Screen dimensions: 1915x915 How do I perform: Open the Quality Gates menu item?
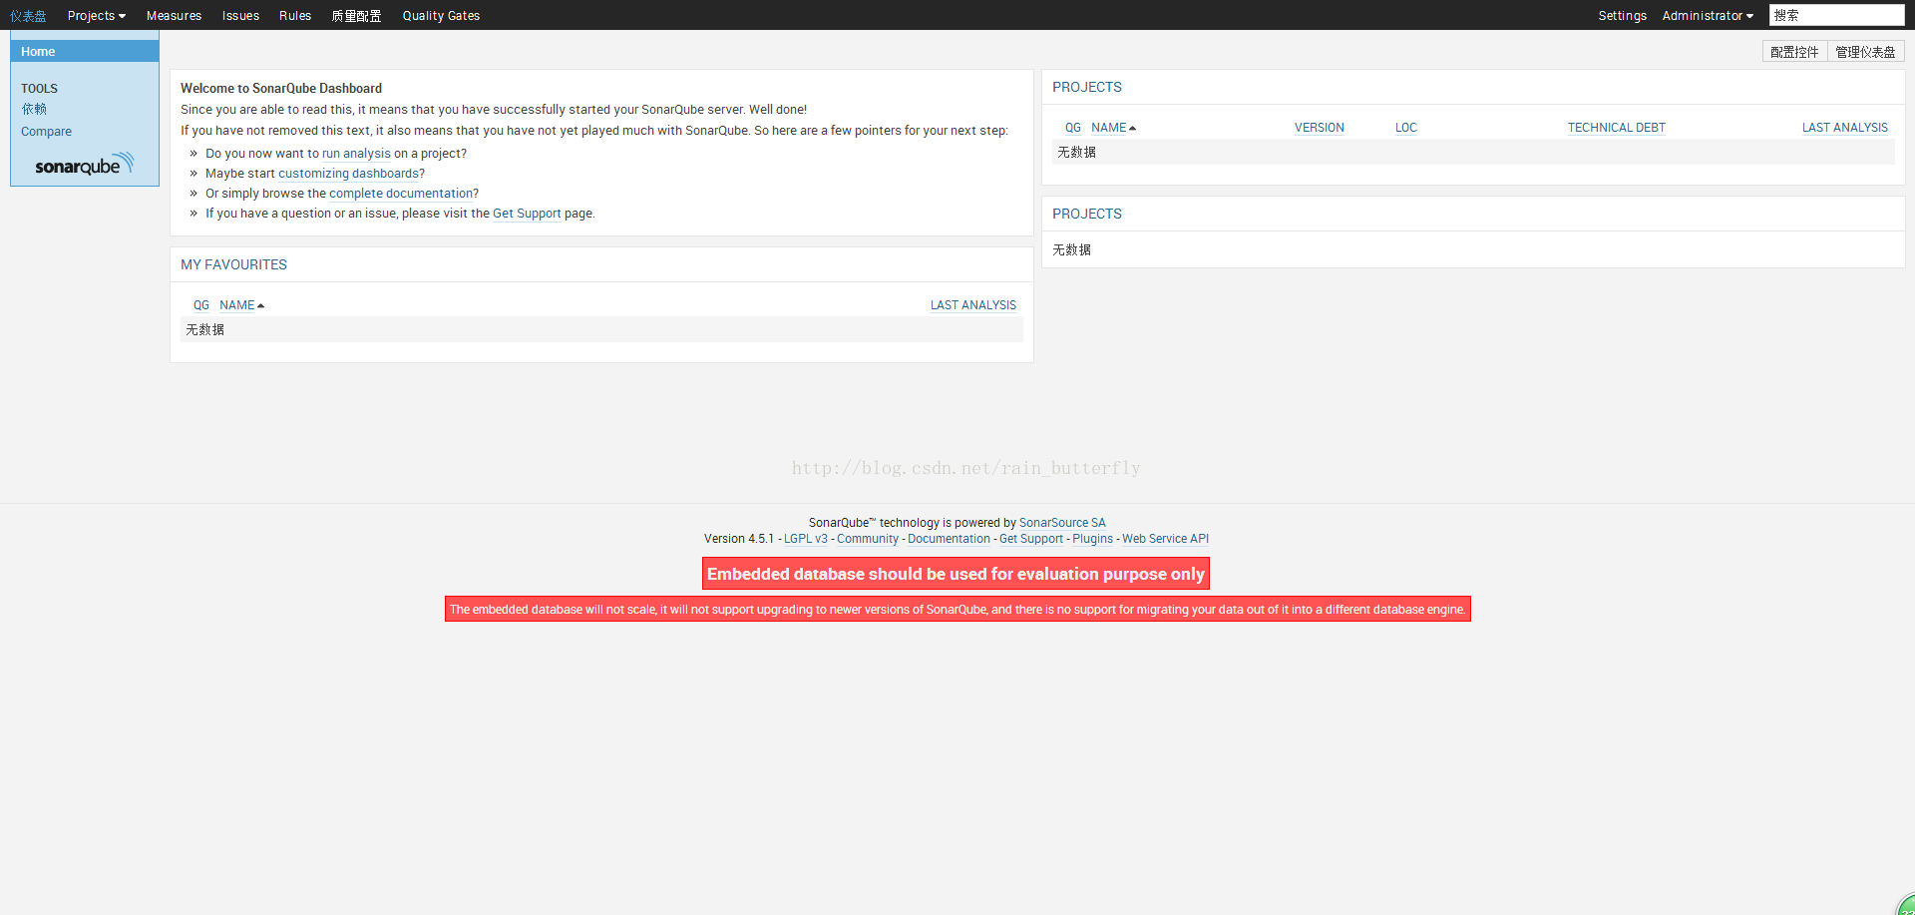[441, 16]
